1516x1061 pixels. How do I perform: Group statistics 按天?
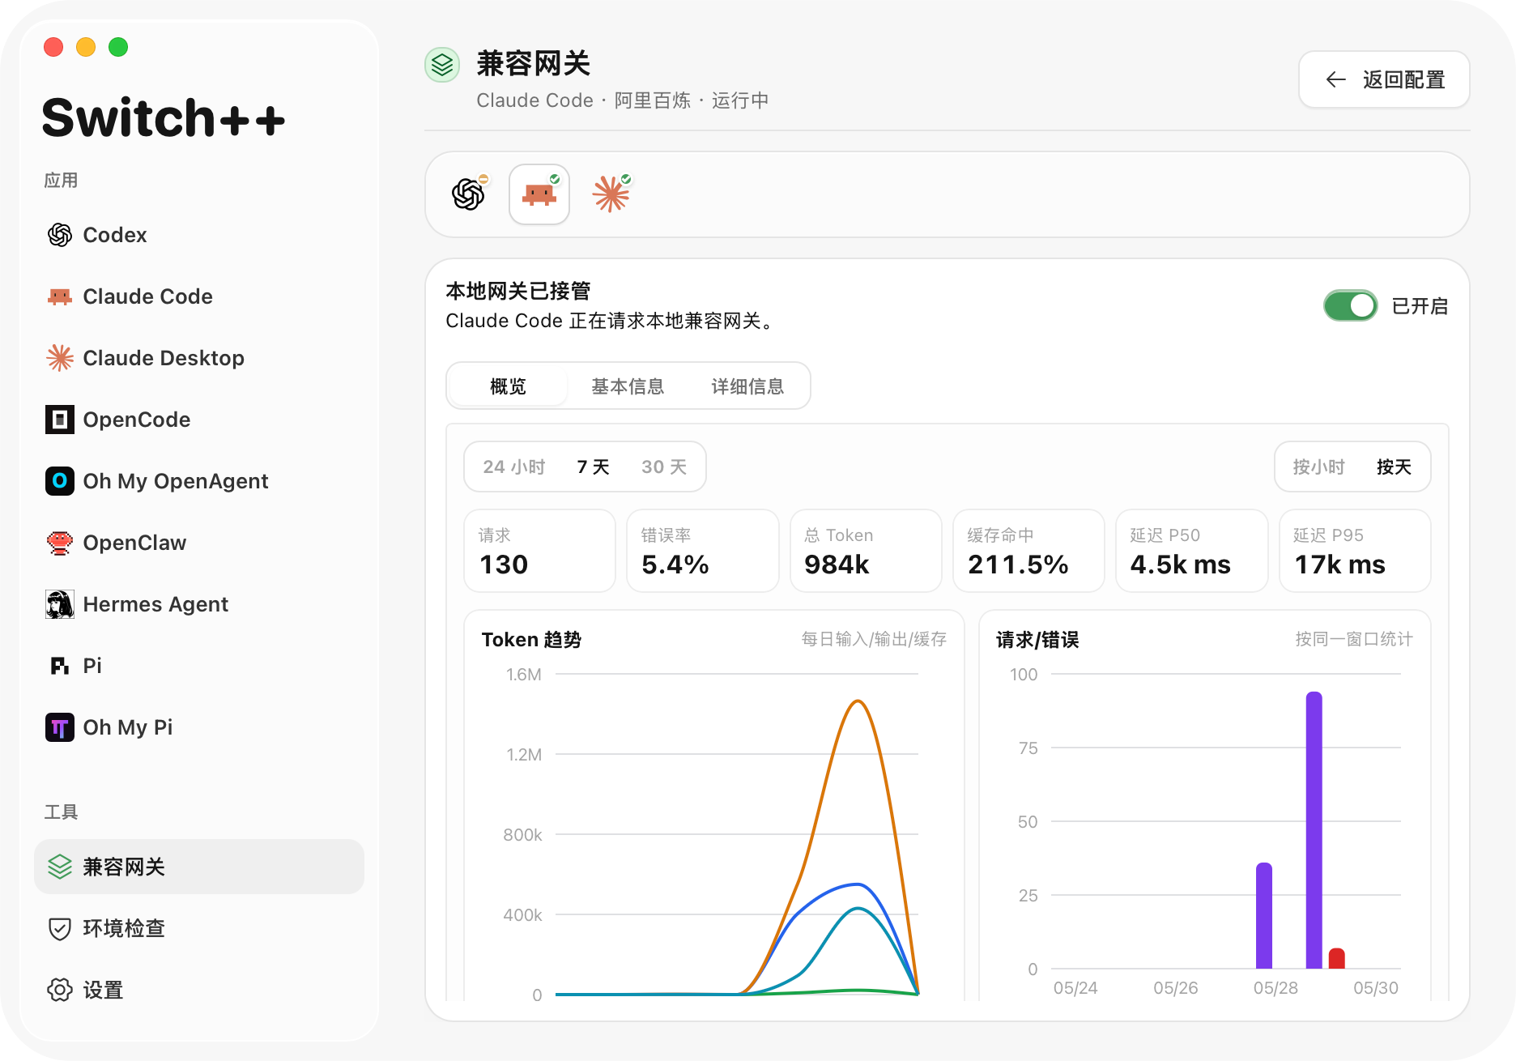pos(1394,467)
